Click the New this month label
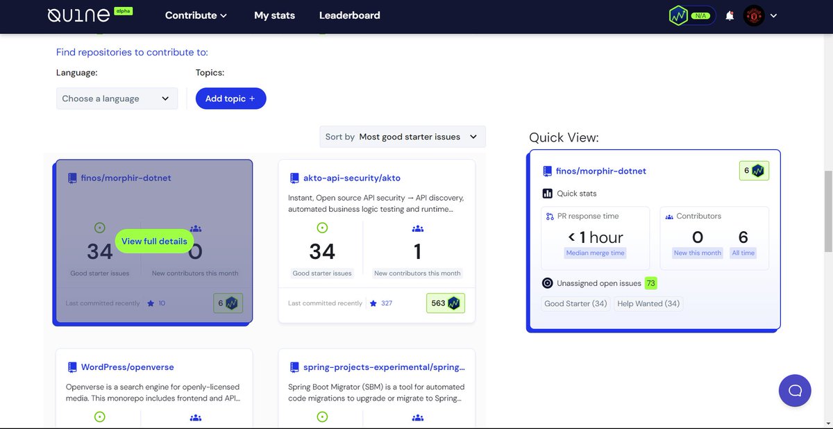833x429 pixels. pyautogui.click(x=698, y=253)
